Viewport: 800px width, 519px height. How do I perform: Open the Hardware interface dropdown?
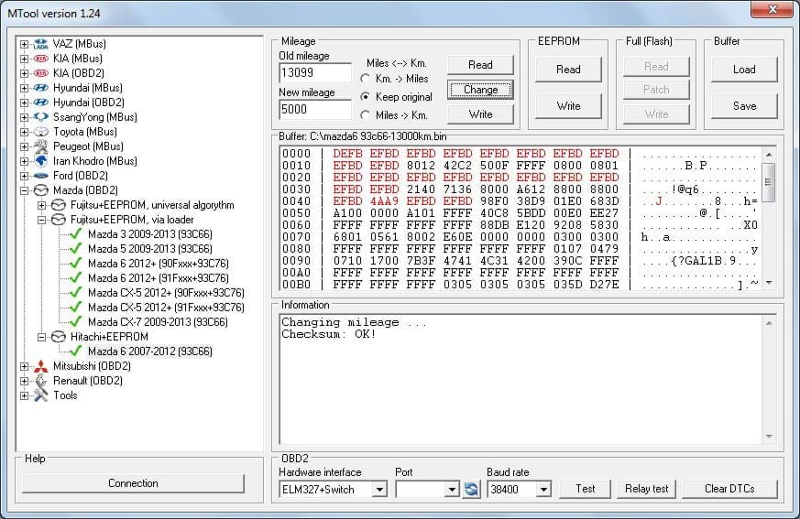tap(379, 490)
